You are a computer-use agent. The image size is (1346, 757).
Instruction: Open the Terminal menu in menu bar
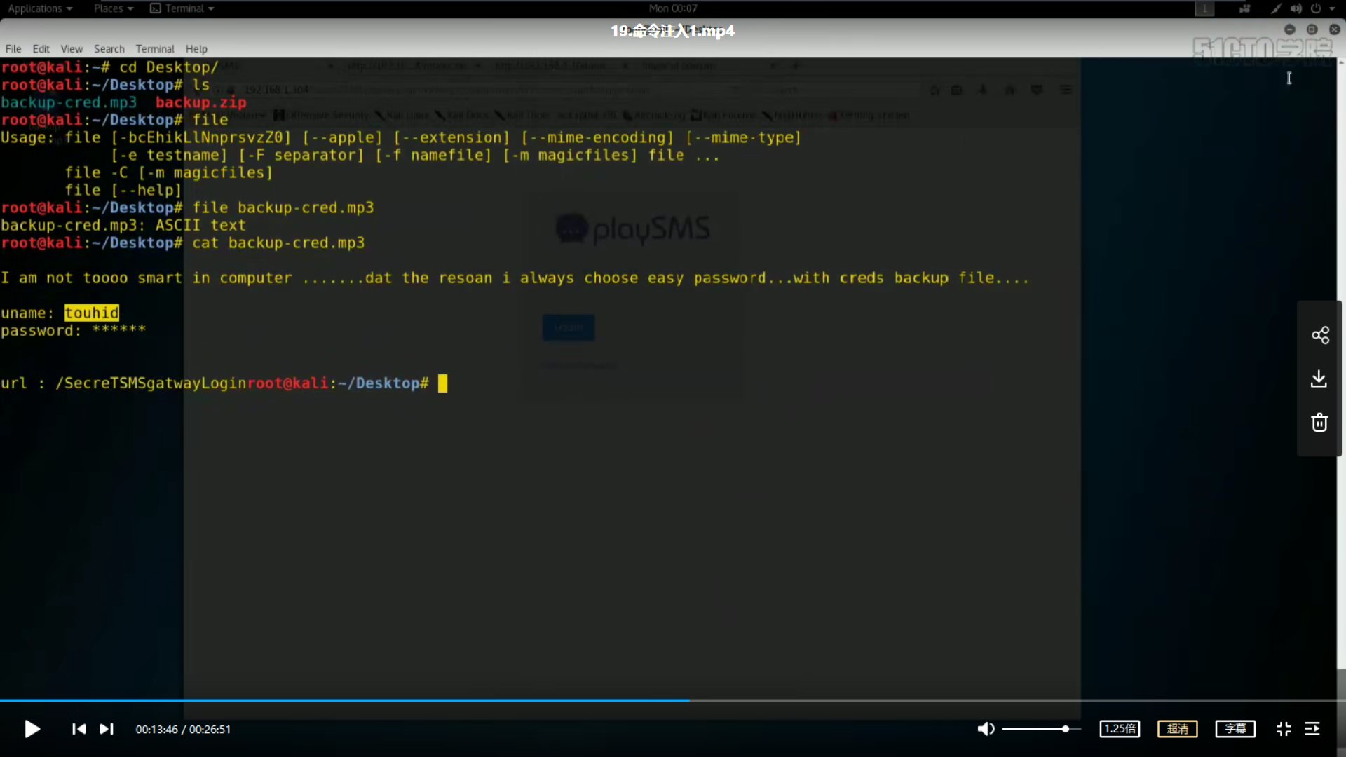point(155,49)
